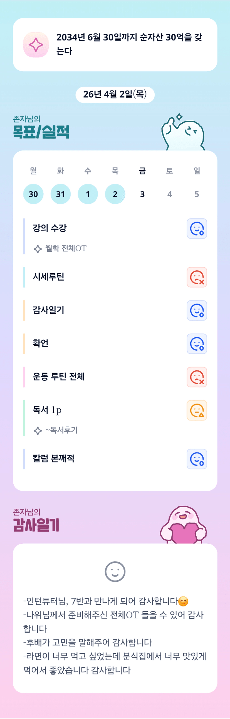Click the blue smiley icon for 칼럼 본깨적
230x719 pixels.
pos(197,459)
